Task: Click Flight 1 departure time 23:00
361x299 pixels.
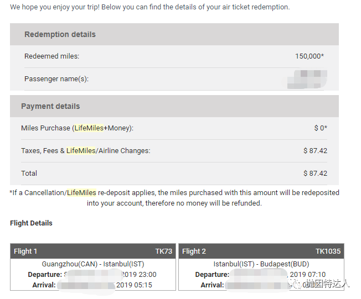Action: click(147, 275)
